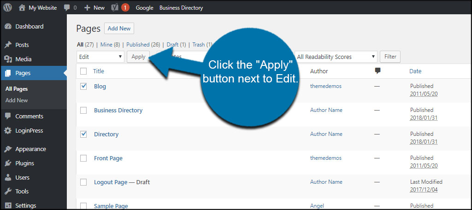Viewport: 472px width, 210px height.
Task: Open the Plugins sidebar menu
Action: [24, 163]
